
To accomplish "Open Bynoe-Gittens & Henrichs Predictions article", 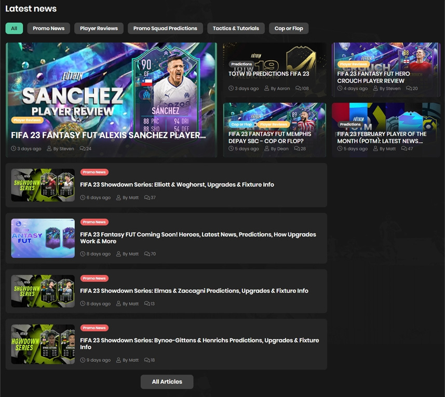I will 199,344.
